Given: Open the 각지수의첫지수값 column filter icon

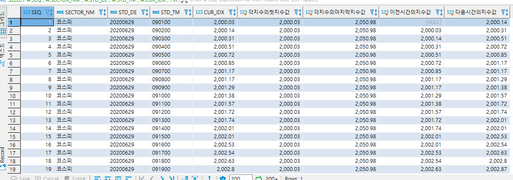Looking at the screenshot, I should 297,12.
